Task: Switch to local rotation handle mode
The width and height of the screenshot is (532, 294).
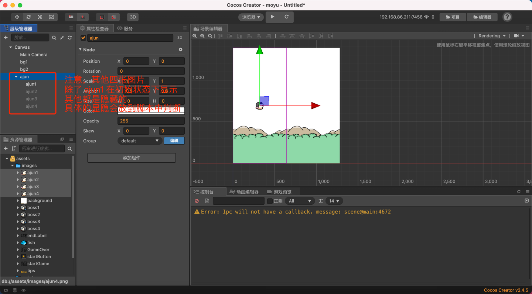Action: coord(102,17)
